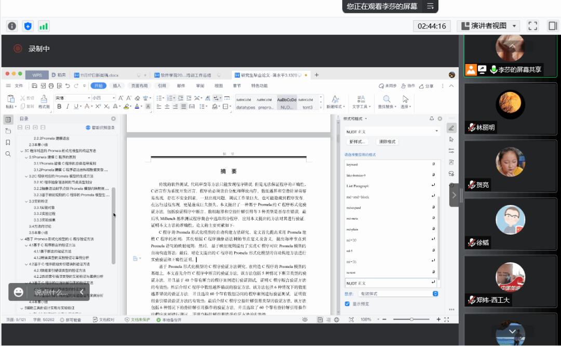Collapse the 3.1 Promela outline section

pyautogui.click(x=26, y=157)
